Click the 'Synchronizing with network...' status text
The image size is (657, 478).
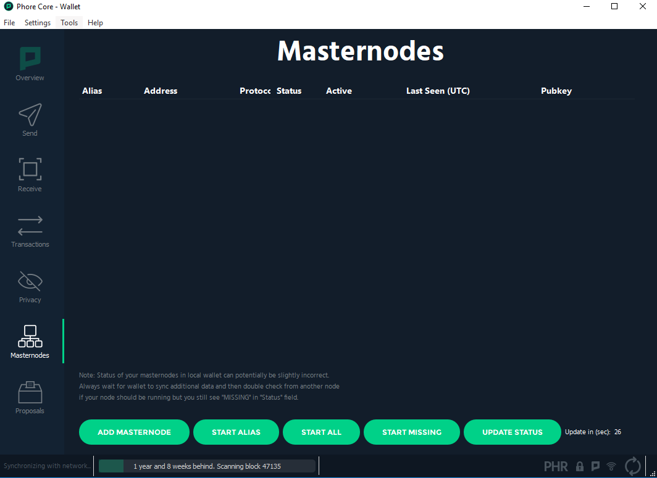click(47, 466)
